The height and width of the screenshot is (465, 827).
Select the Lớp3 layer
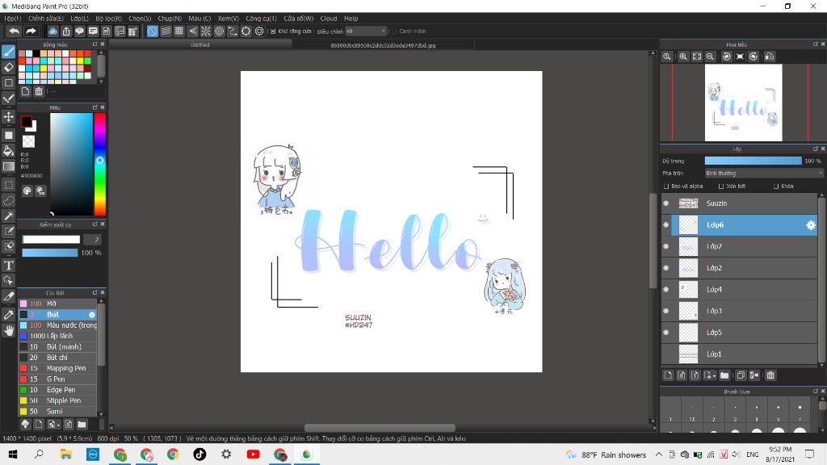[x=739, y=311]
